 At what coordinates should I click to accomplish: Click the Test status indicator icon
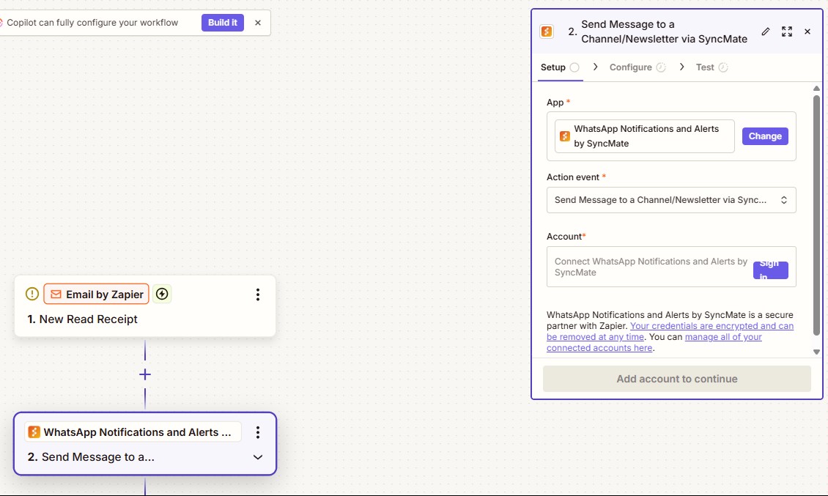tap(723, 67)
